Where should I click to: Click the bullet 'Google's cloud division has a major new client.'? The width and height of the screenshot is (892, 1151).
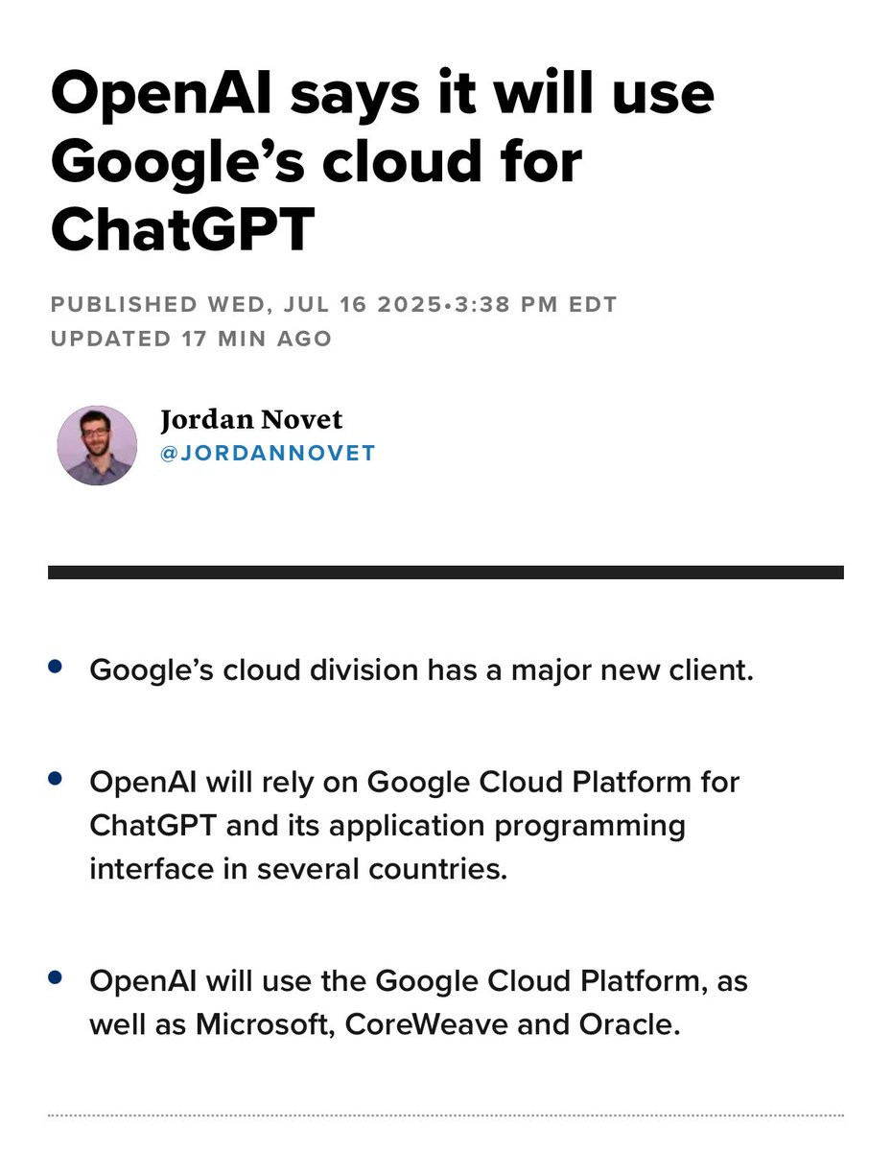click(422, 670)
